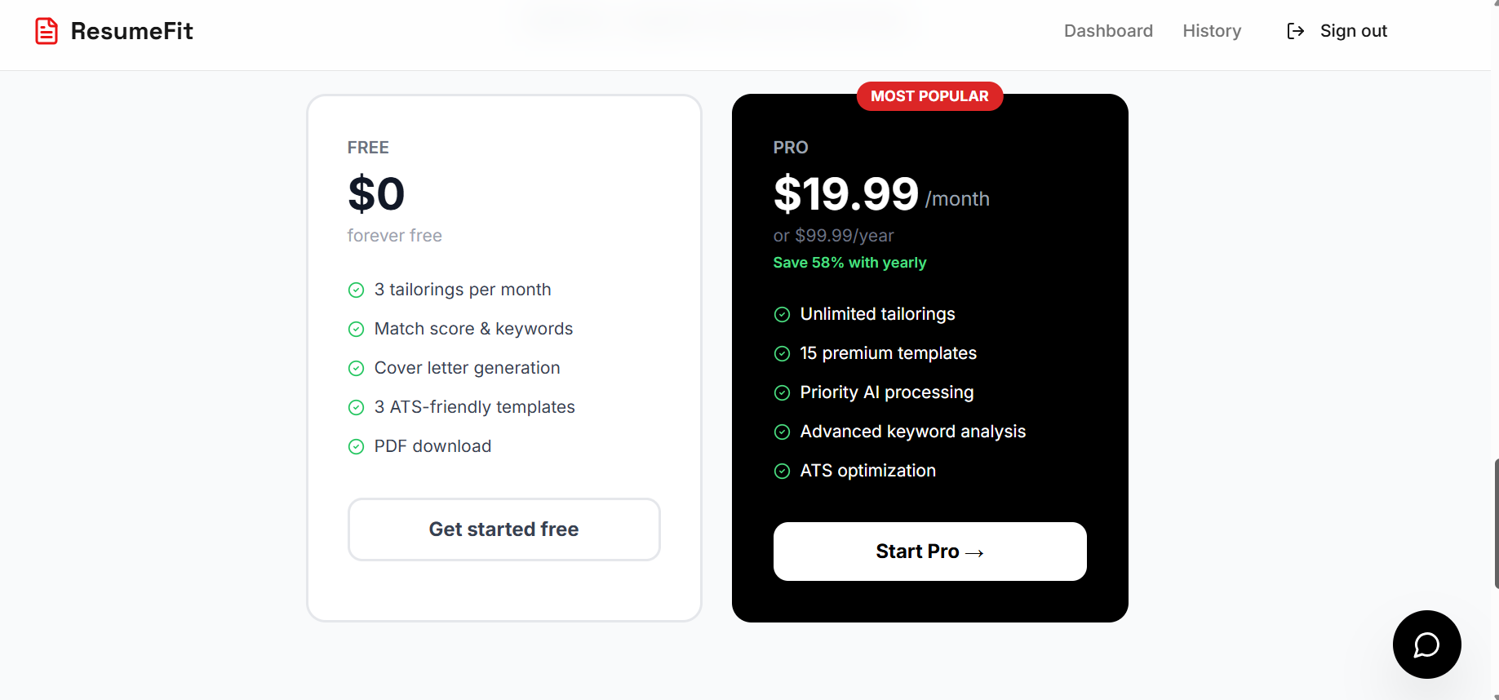
Task: Click the ResumeFit brand name
Action: tap(132, 31)
